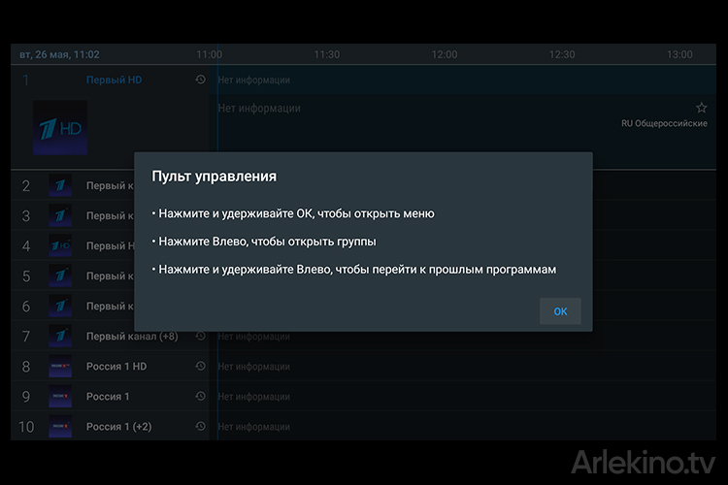Select channel logo in row 9
Viewport: 728px width, 485px height.
60,397
